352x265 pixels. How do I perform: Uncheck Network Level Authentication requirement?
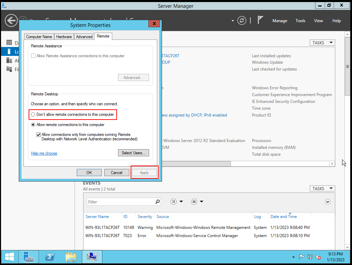39,135
